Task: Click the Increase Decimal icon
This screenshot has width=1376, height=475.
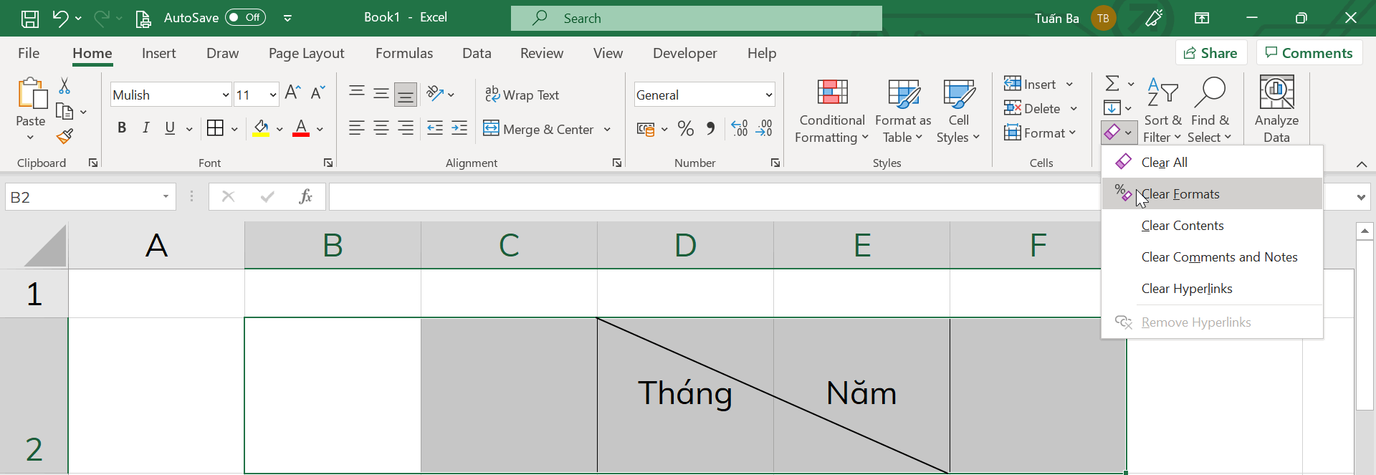Action: (740, 129)
